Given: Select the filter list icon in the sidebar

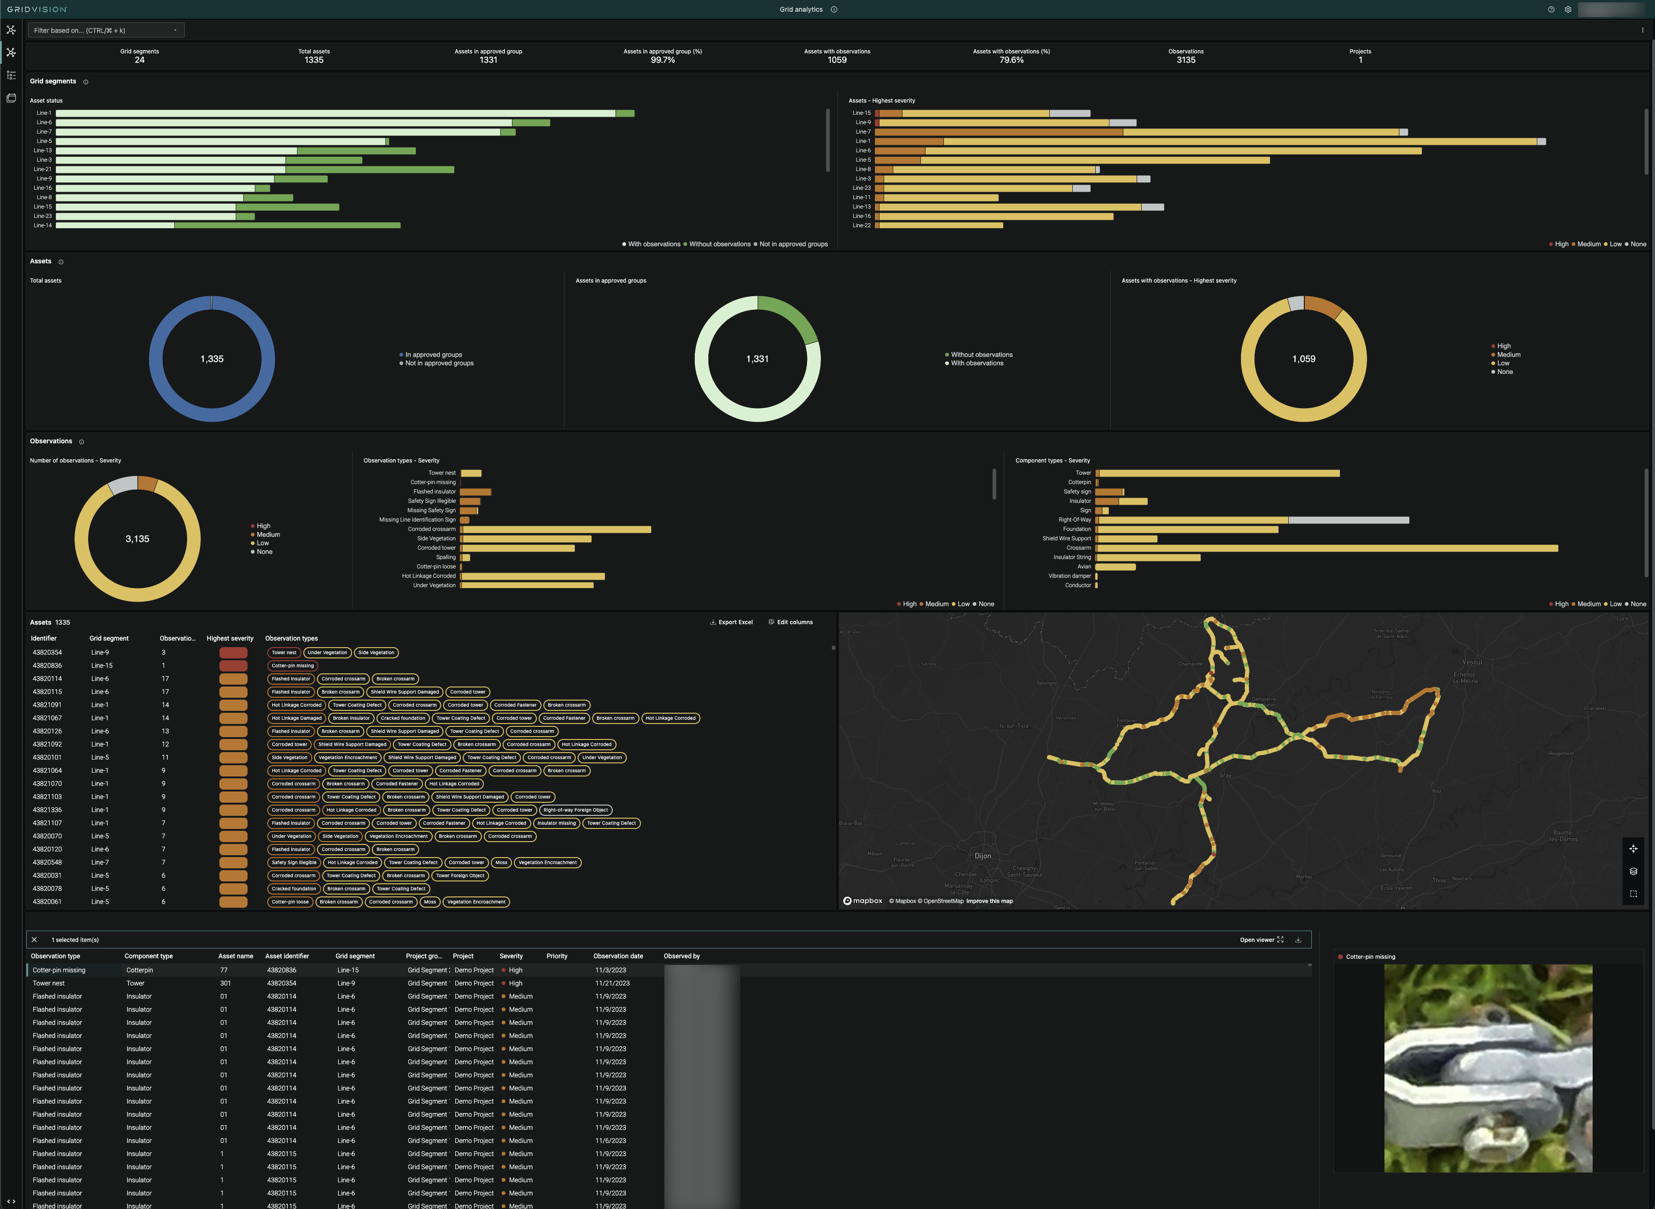Looking at the screenshot, I should tap(11, 75).
